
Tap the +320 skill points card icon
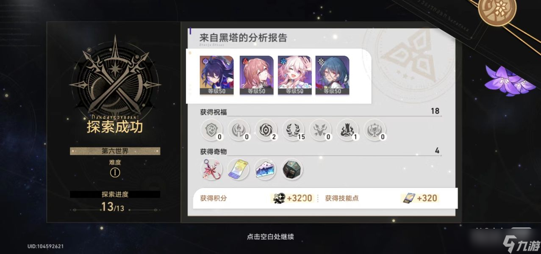pos(408,198)
